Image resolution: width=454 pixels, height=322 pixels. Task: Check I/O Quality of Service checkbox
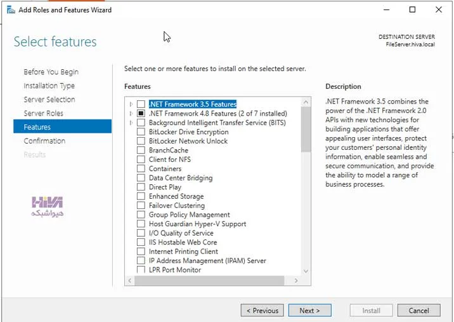tap(141, 233)
